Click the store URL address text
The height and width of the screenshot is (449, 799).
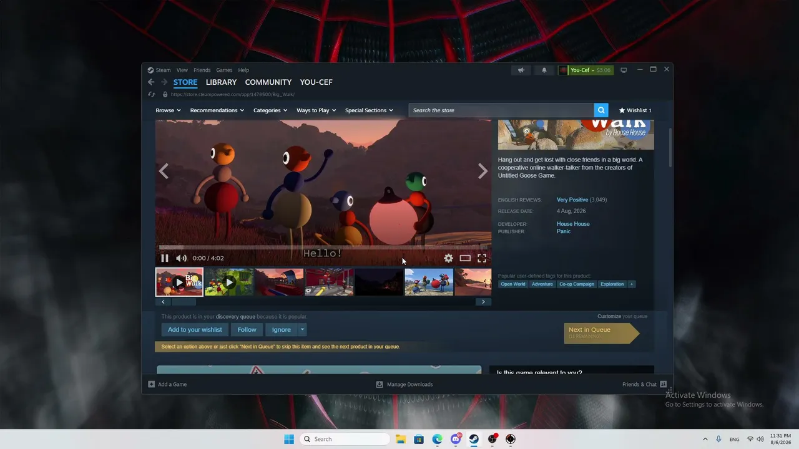(232, 95)
